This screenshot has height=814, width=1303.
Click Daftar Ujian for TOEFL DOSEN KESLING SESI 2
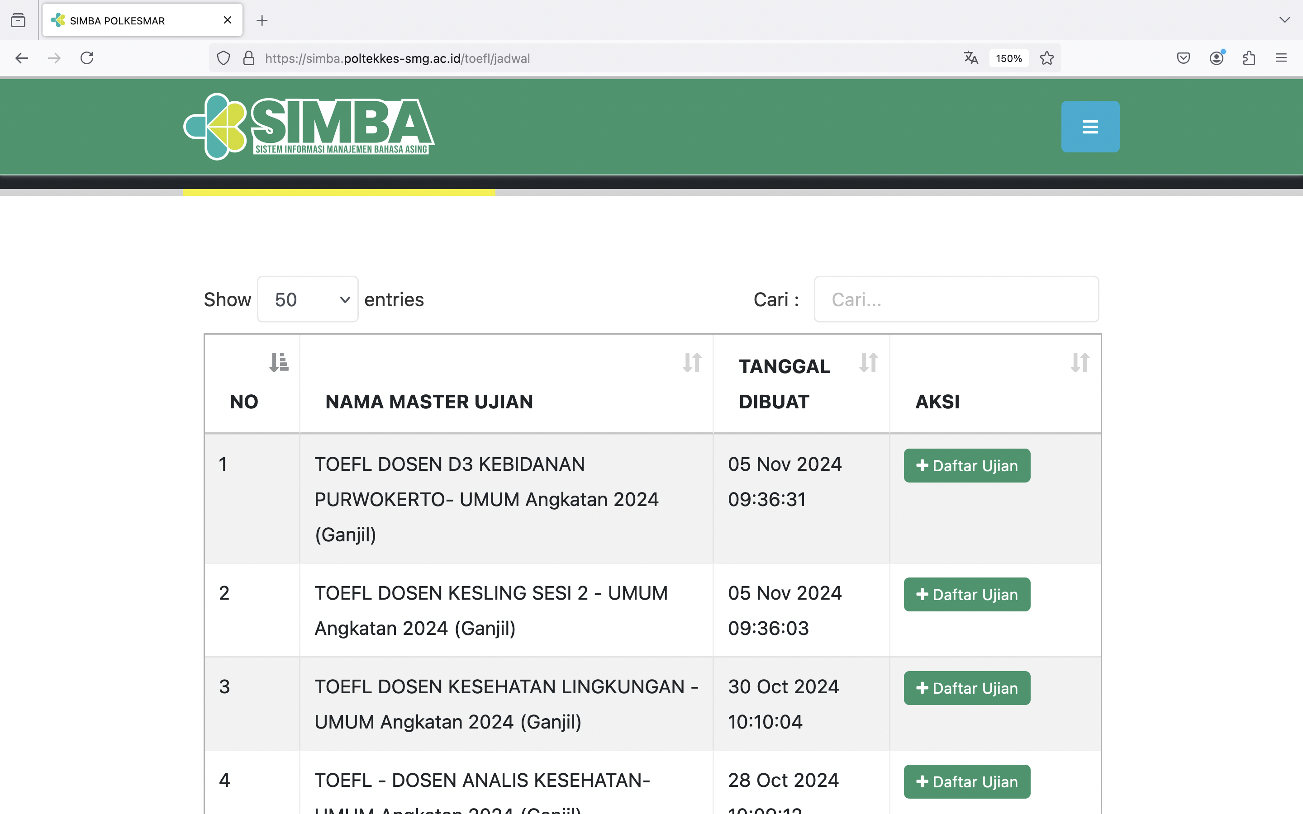pos(967,594)
